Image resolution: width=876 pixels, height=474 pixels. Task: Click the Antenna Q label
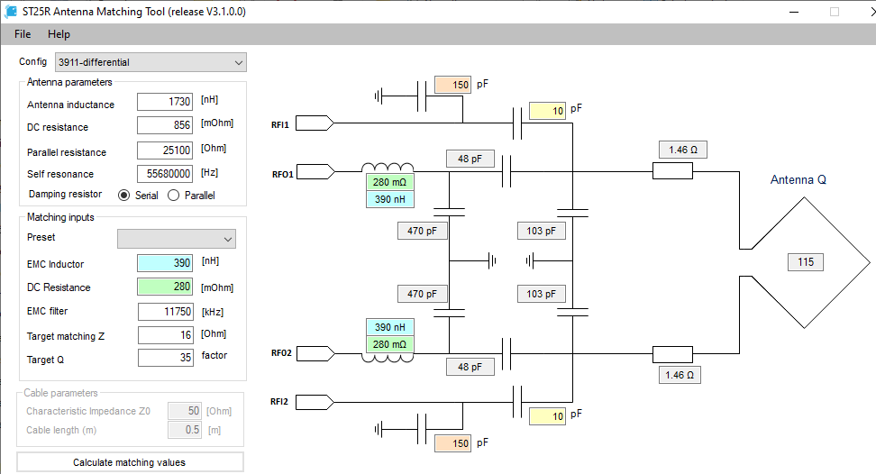pyautogui.click(x=798, y=179)
